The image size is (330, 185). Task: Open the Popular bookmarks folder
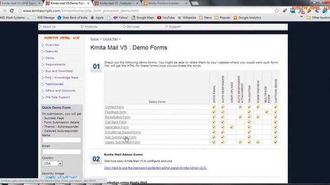222,17
